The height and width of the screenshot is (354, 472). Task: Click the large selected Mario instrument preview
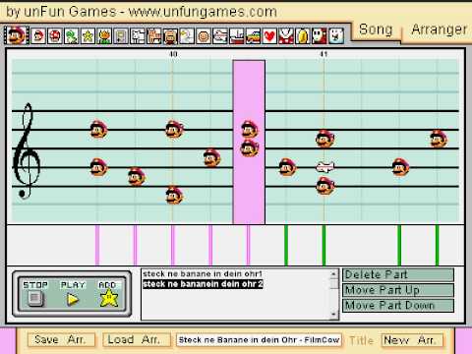[17, 35]
